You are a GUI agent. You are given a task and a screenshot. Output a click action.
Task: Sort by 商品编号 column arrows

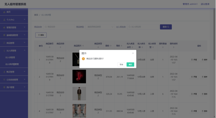click(x=50, y=47)
